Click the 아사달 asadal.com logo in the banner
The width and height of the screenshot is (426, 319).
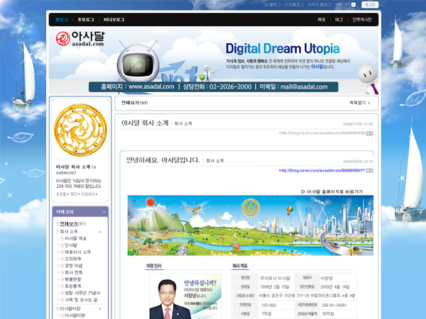[80, 38]
